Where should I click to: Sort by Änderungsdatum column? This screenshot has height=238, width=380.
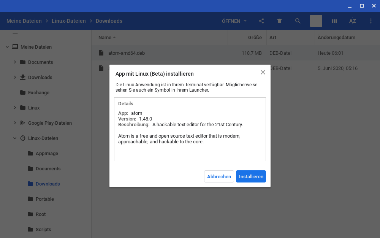click(x=336, y=38)
